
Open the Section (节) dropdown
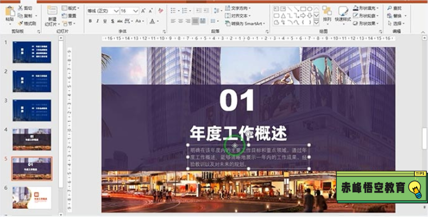pyautogui.click(x=69, y=23)
